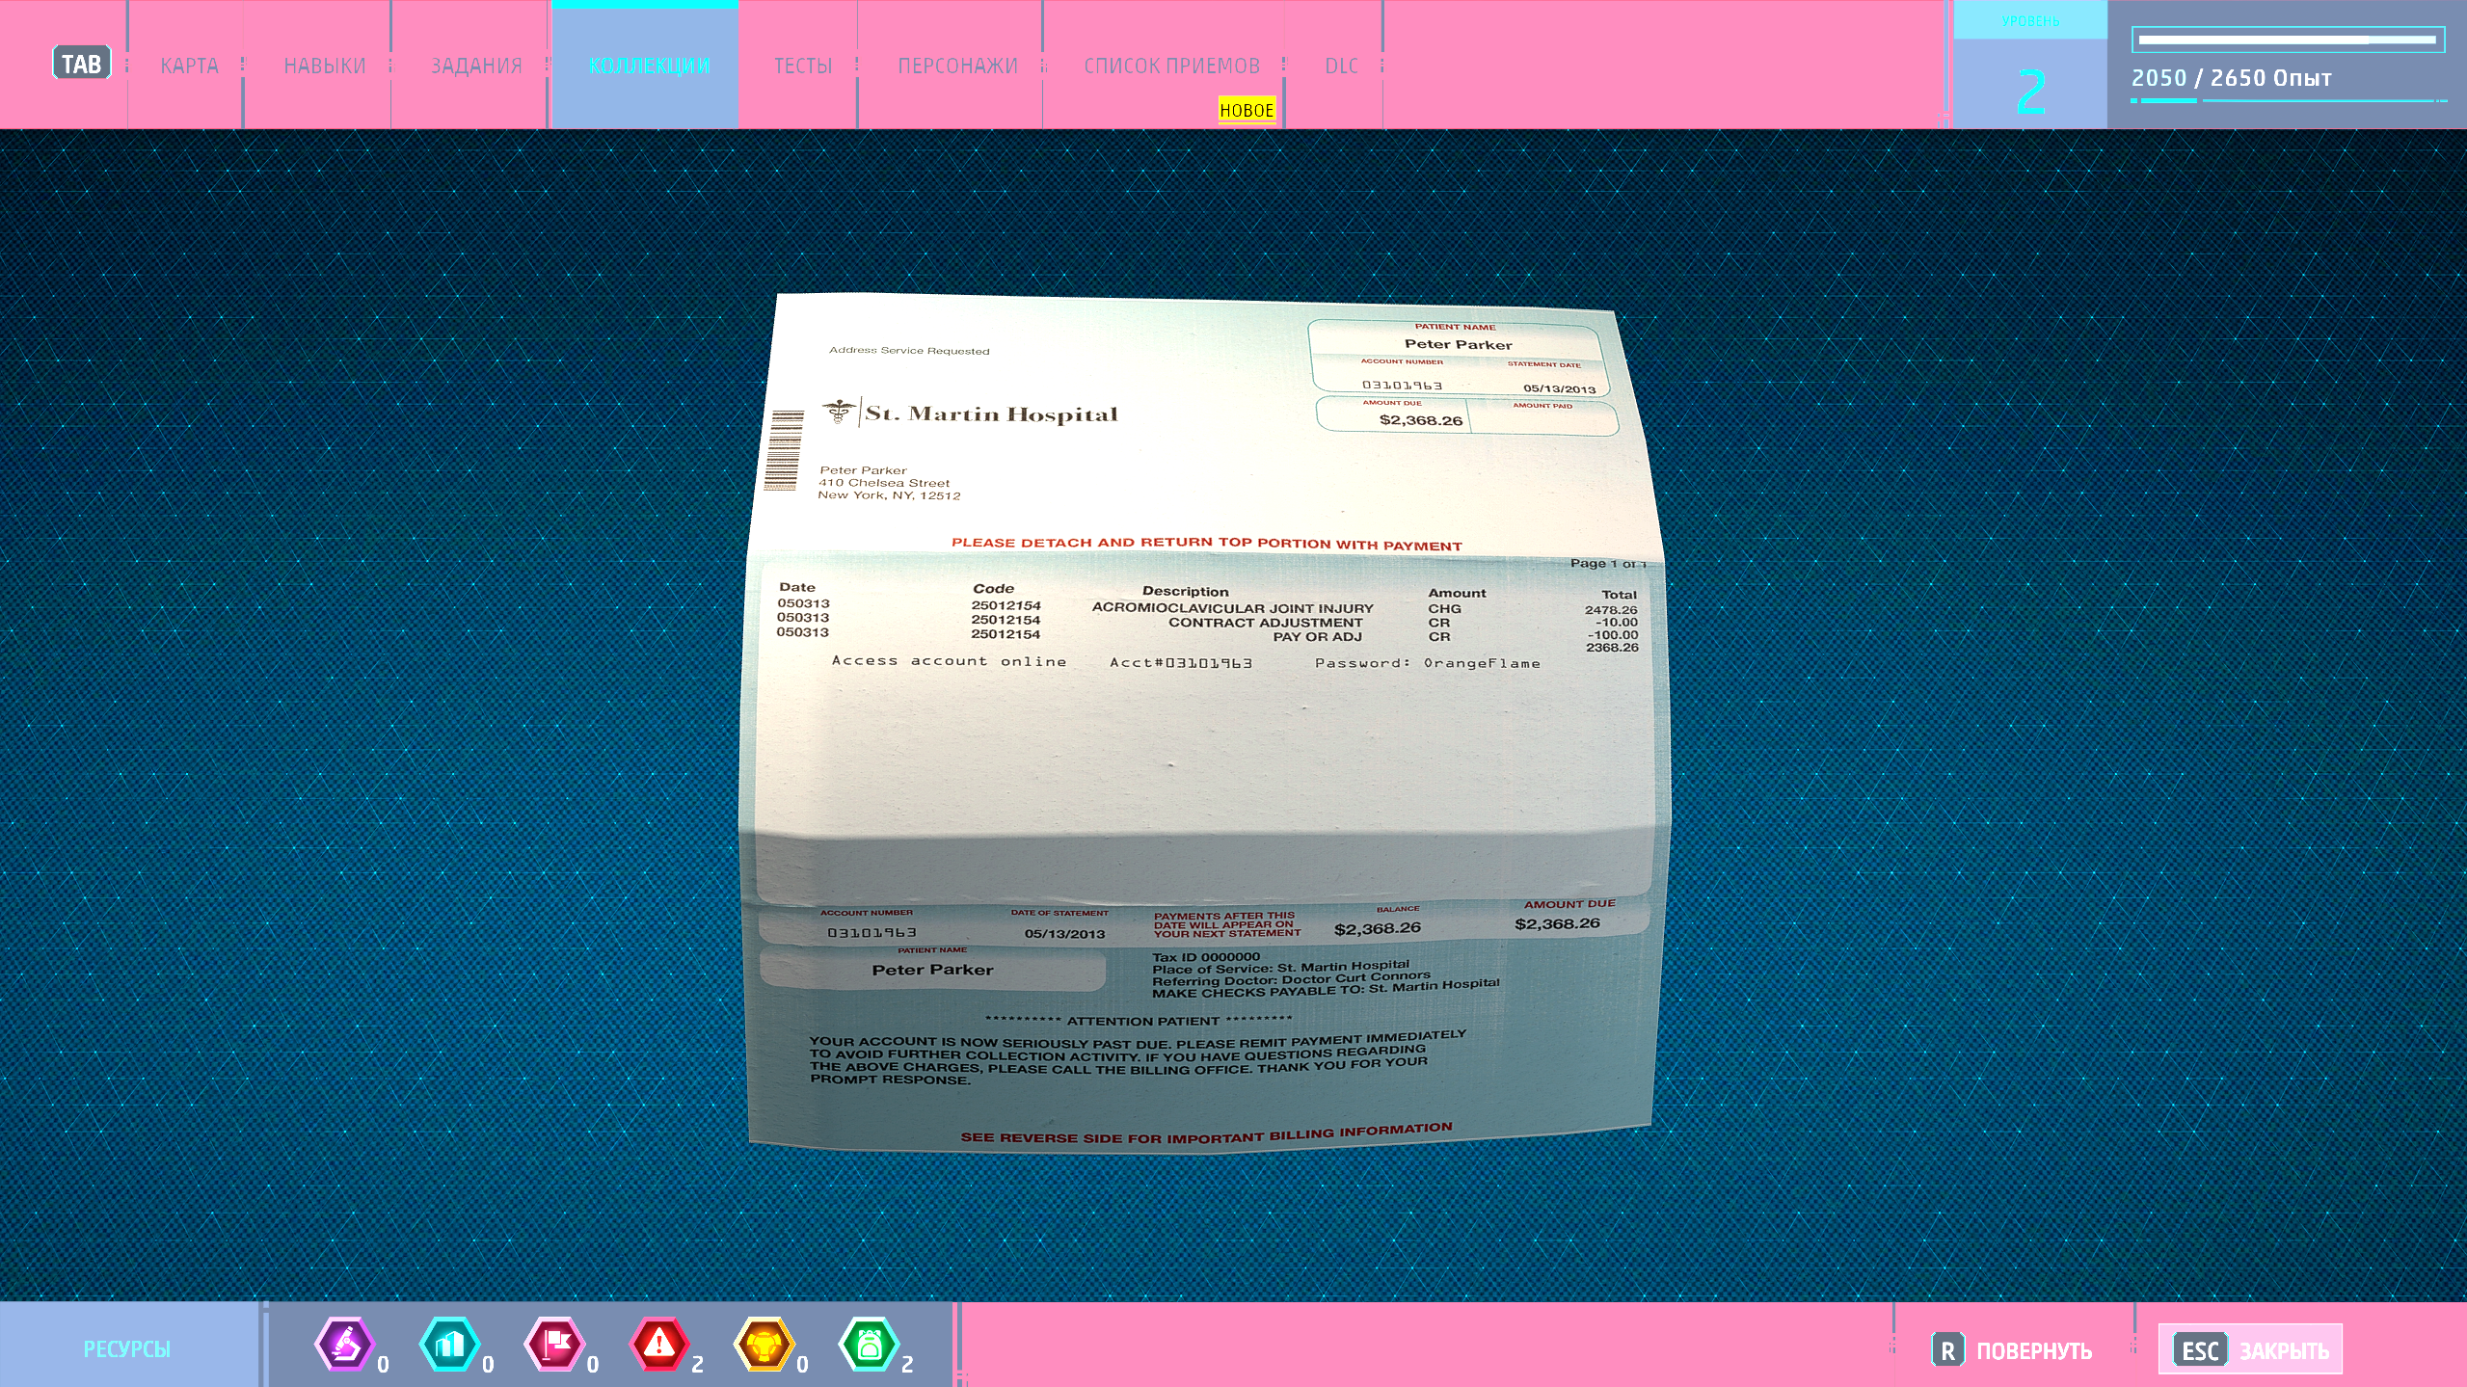Go to the ТЕСТЫ tab

point(802,66)
